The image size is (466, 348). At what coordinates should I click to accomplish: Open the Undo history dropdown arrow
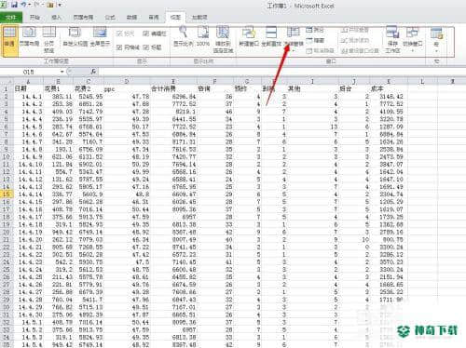tap(30, 5)
